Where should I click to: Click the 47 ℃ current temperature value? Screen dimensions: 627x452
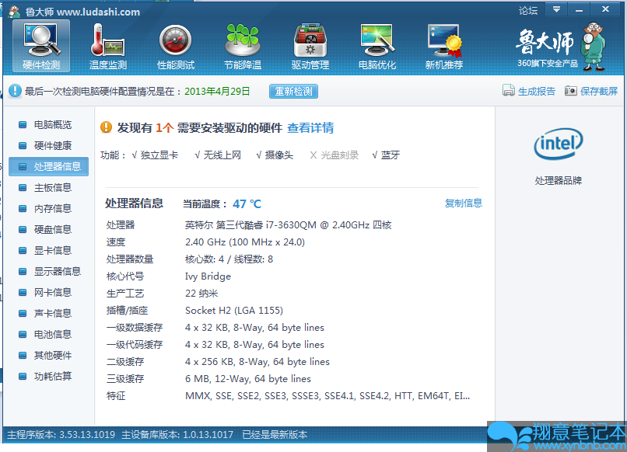click(x=247, y=204)
